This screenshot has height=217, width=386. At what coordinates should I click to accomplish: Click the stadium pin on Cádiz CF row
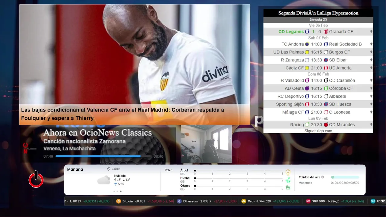(371, 68)
